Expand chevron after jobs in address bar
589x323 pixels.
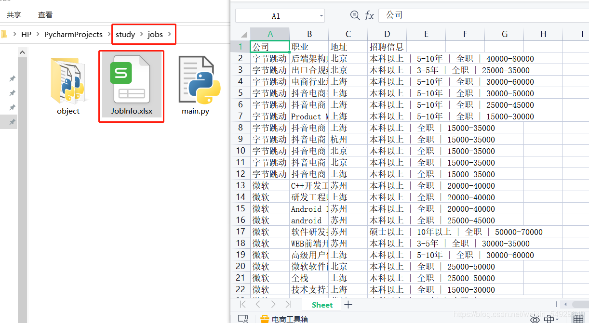(170, 35)
